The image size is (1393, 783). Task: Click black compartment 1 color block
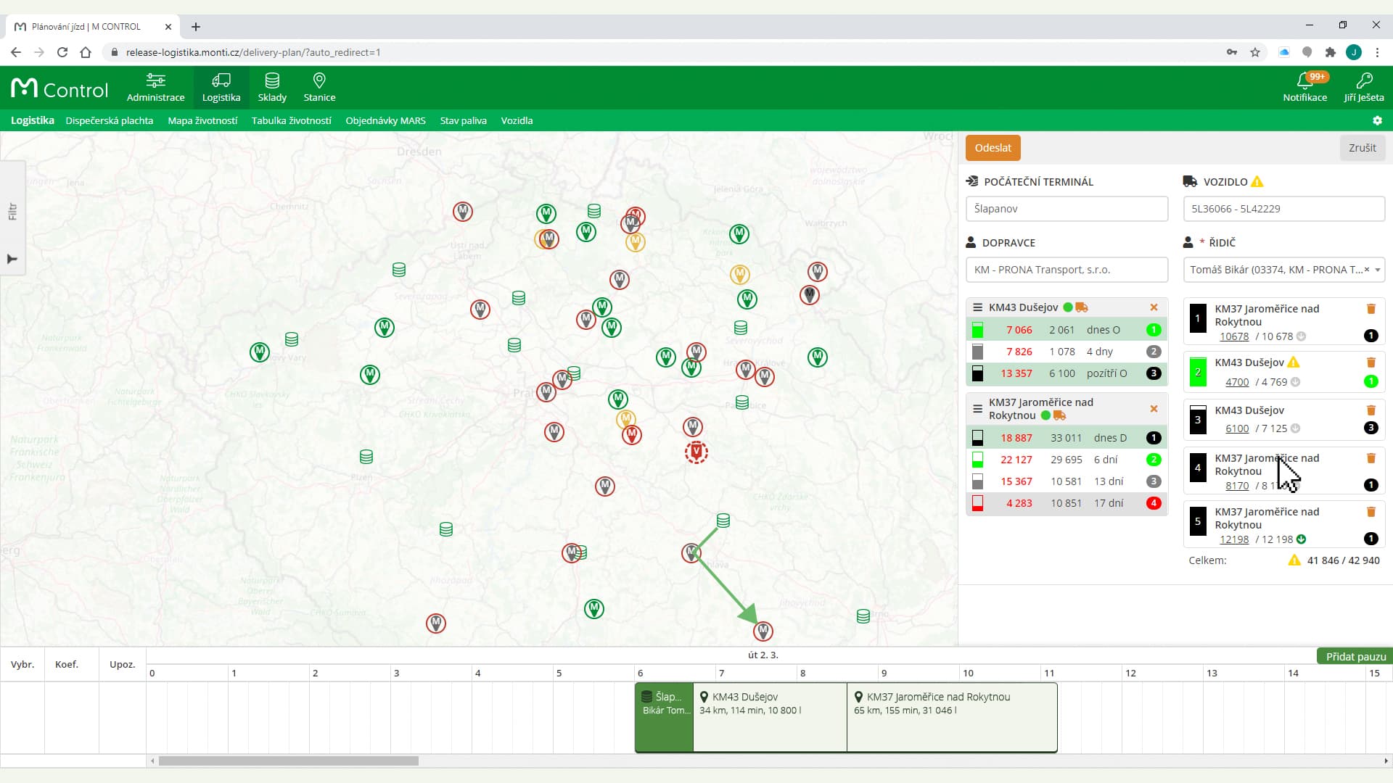click(x=1198, y=318)
